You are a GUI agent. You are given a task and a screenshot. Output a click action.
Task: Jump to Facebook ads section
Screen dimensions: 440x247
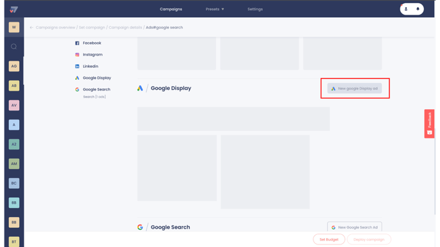point(91,43)
